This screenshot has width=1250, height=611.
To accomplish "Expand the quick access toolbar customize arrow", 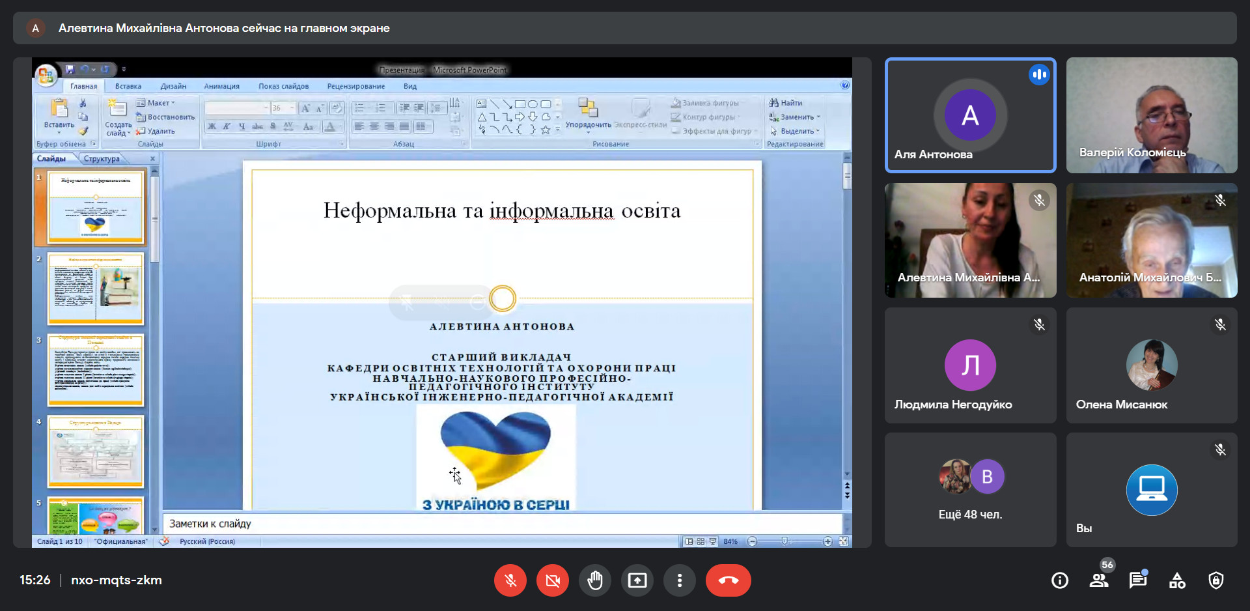I will [124, 68].
